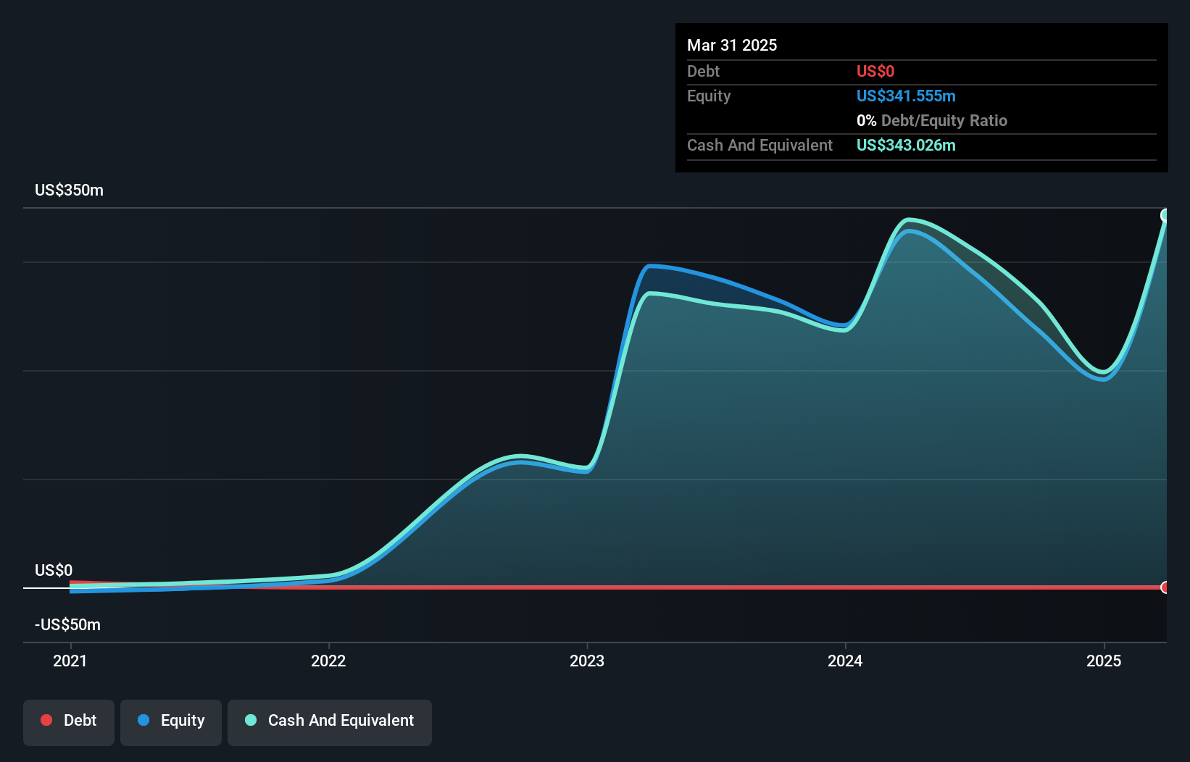Click the 2023 x-axis label
This screenshot has height=762, width=1190.
(x=587, y=661)
